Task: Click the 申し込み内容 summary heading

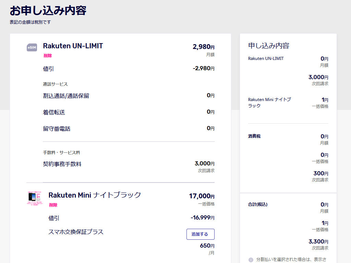Action: 269,46
